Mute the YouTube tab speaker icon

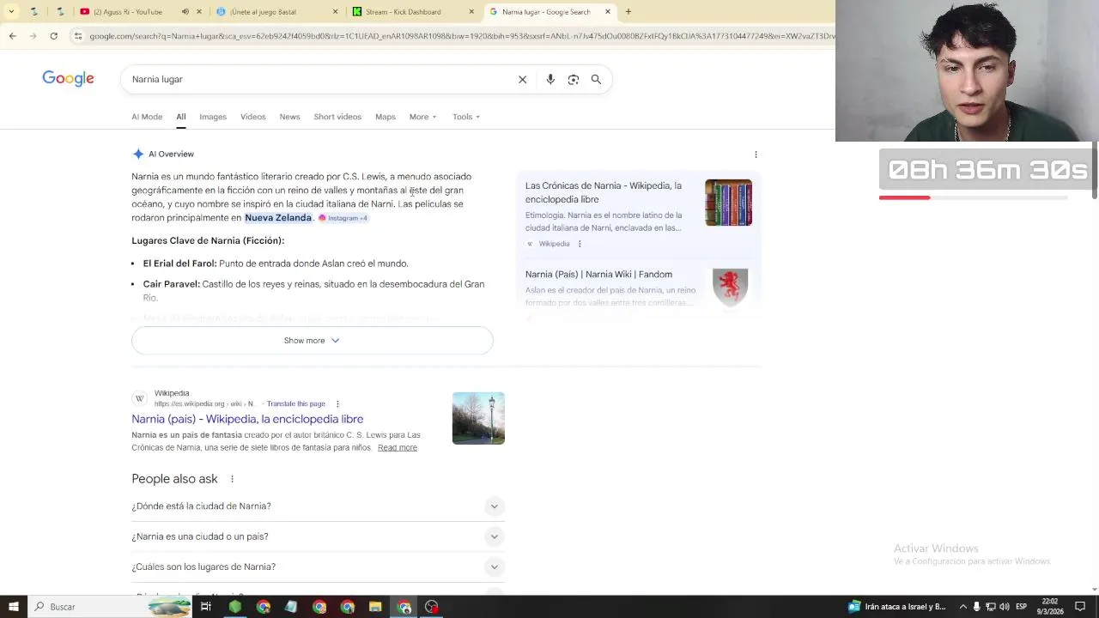click(185, 12)
